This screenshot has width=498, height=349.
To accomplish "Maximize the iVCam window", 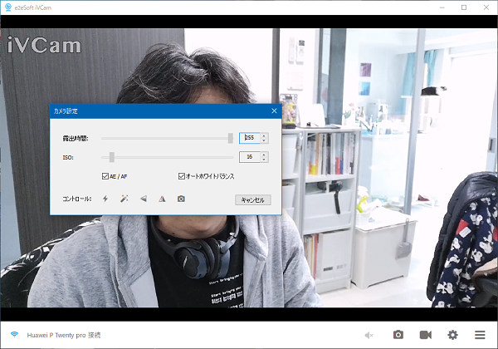I will click(464, 7).
